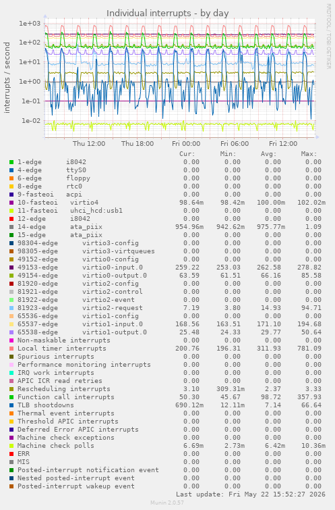Viewport: 335px width, 510px height.
Task: Click the magenta swatch for Non-maskable interrupts
Action: pyautogui.click(x=11, y=340)
